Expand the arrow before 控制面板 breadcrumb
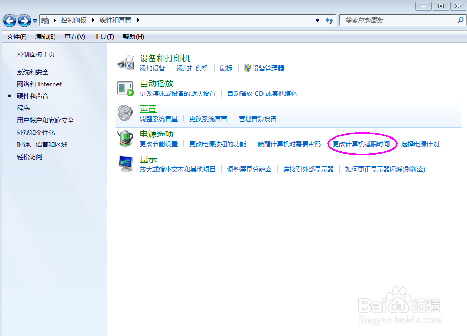Image resolution: width=467 pixels, height=336 pixels. (x=55, y=20)
